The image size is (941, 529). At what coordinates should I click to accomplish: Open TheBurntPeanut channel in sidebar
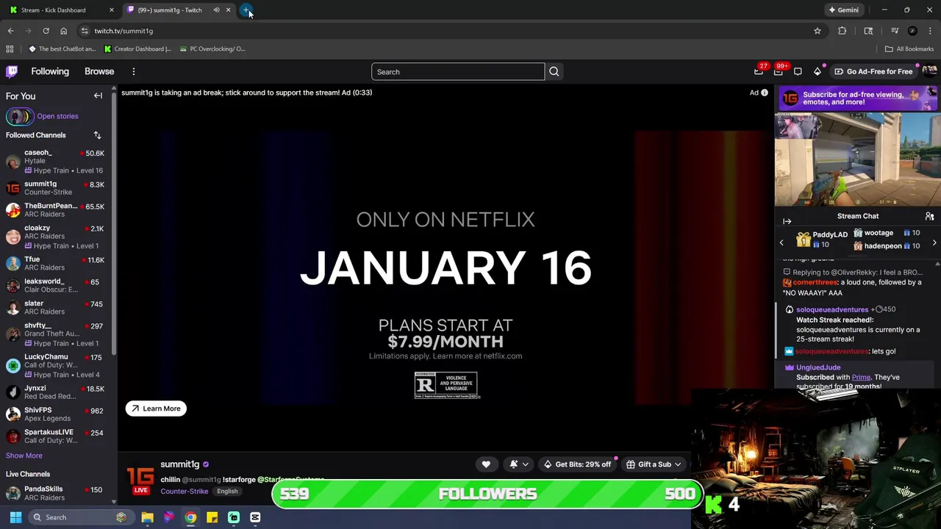pos(57,210)
